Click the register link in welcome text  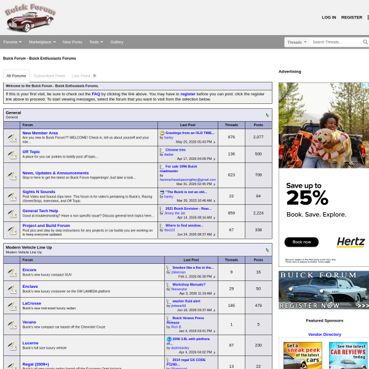(188, 94)
